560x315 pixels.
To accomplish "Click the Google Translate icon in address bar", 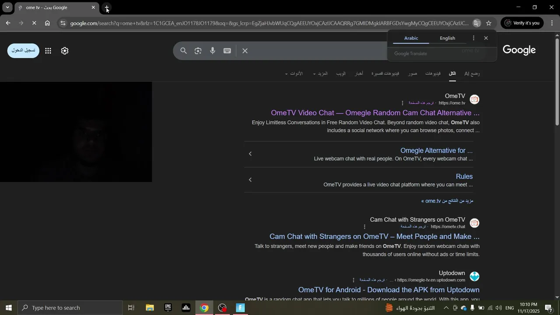I will tap(477, 23).
